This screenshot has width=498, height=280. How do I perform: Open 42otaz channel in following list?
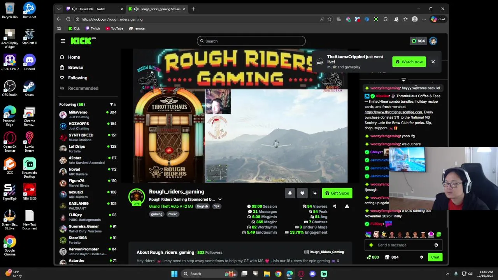[88, 160]
